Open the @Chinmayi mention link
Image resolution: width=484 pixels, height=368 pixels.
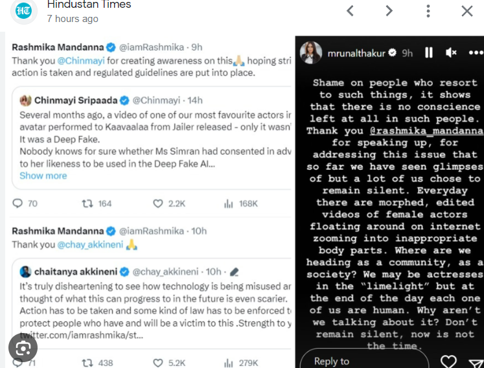81,61
